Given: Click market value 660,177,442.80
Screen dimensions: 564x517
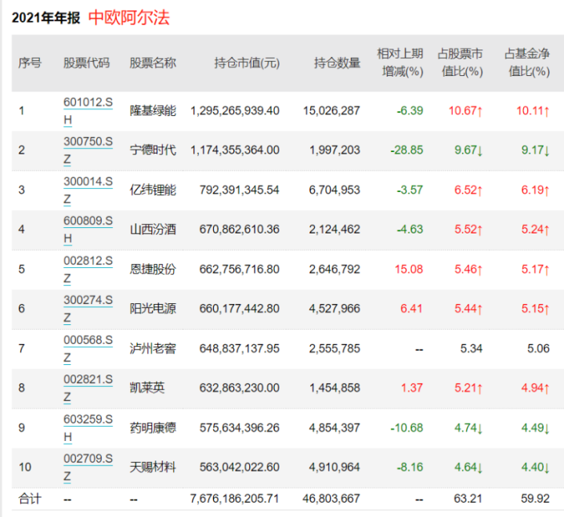Looking at the screenshot, I should (x=240, y=309).
